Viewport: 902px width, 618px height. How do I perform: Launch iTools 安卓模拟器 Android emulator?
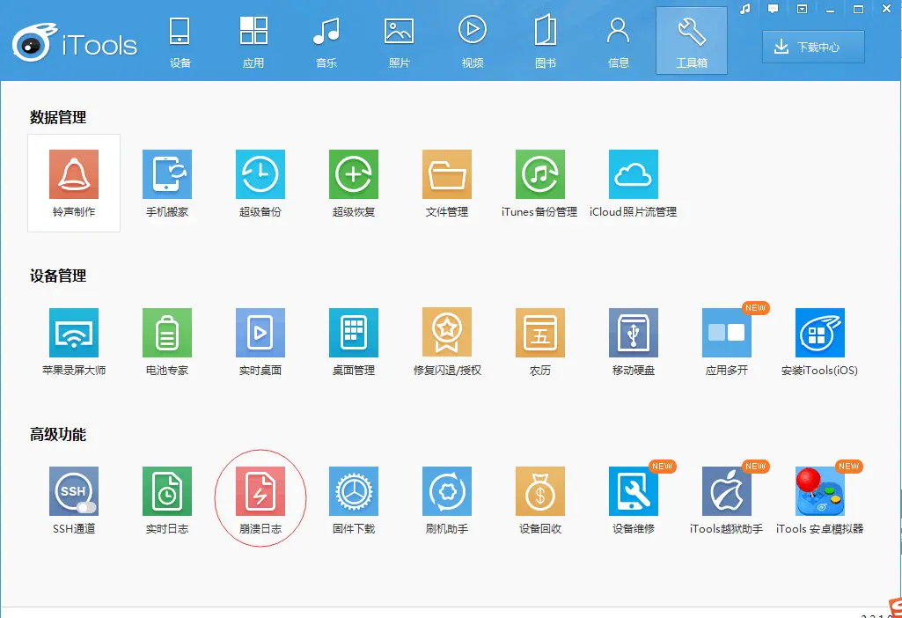[820, 500]
